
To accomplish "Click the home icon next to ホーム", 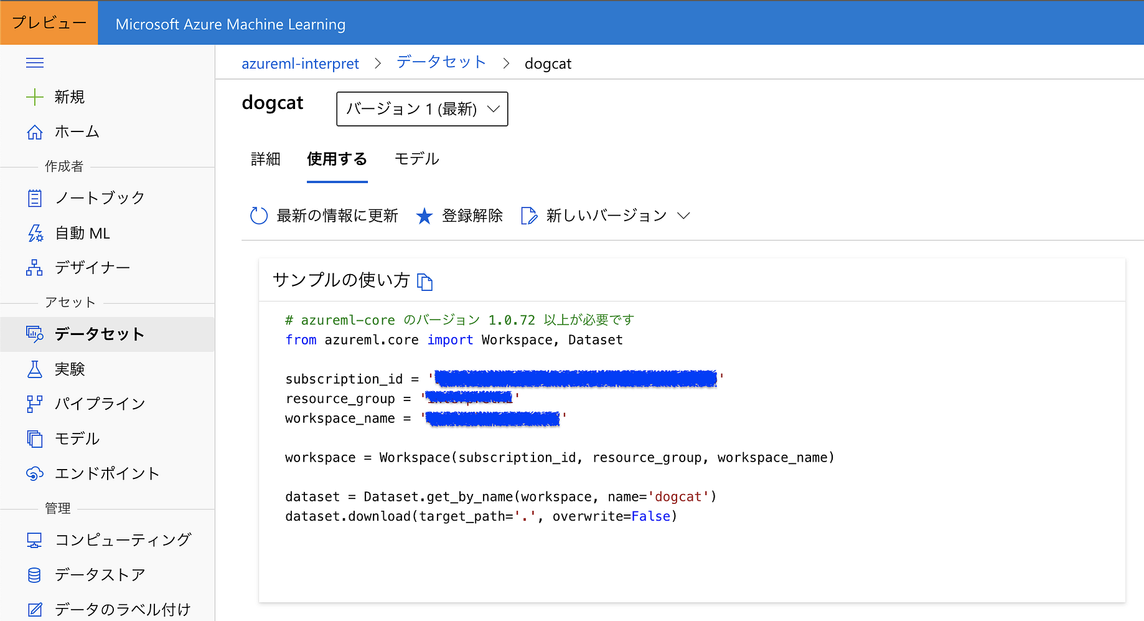I will click(x=35, y=132).
